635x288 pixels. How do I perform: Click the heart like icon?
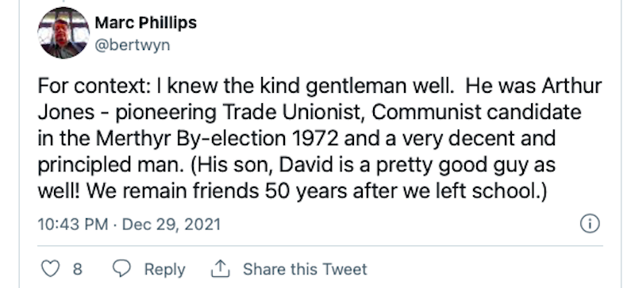[51, 268]
